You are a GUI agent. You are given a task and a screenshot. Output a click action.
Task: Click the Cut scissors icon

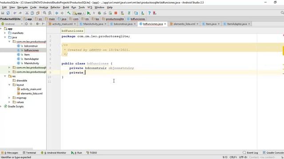pyautogui.click(x=27, y=13)
